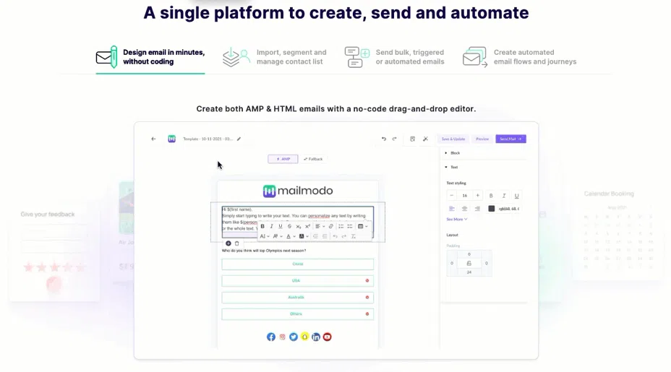Click the tools icon beside Save & Update
The width and height of the screenshot is (671, 372).
[425, 139]
